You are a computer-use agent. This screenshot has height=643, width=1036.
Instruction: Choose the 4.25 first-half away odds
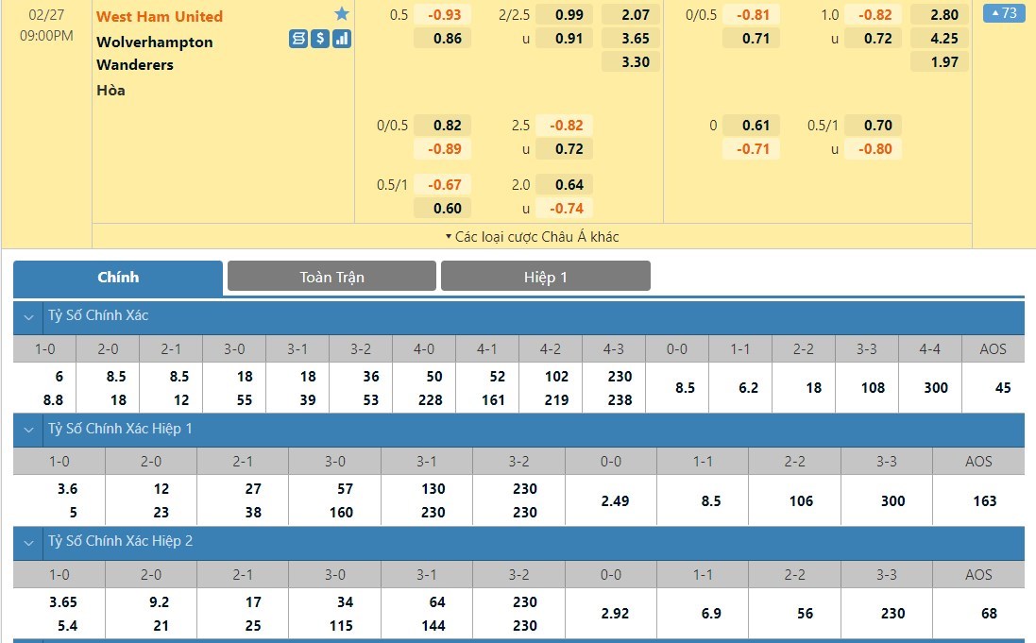click(x=940, y=39)
